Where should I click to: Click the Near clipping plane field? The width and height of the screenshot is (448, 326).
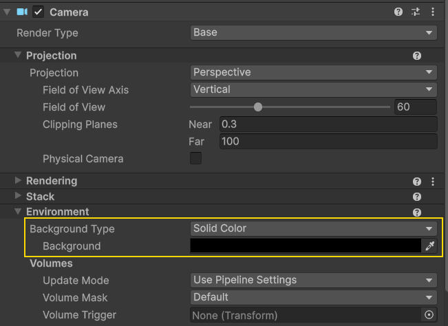click(x=328, y=124)
